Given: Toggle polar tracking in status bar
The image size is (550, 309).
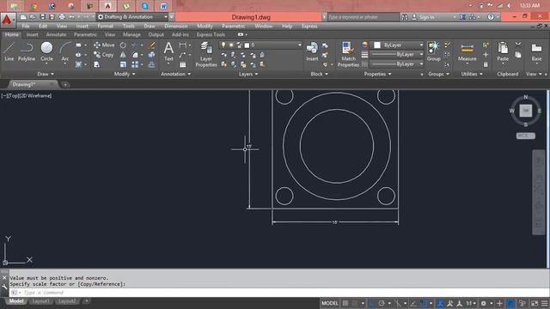Looking at the screenshot, I should [x=382, y=303].
